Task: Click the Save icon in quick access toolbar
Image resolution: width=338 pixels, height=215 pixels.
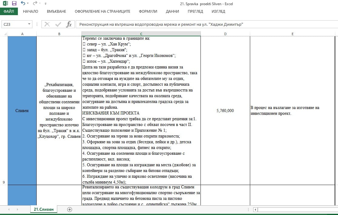Action: [x=14, y=4]
